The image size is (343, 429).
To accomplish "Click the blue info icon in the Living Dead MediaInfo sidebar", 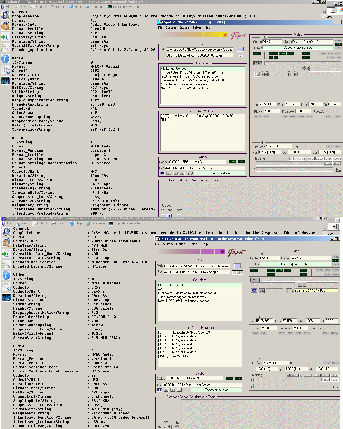I will point(6,275).
